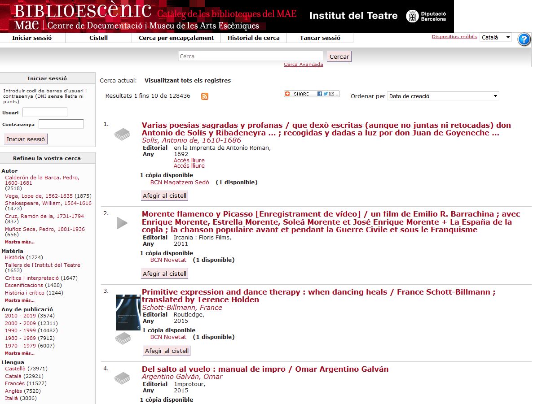Filter by language Italià

pyautogui.click(x=11, y=398)
